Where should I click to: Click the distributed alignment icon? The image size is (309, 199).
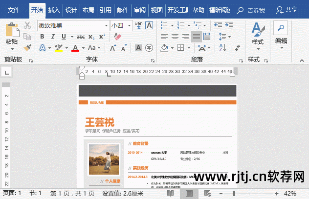207,37
